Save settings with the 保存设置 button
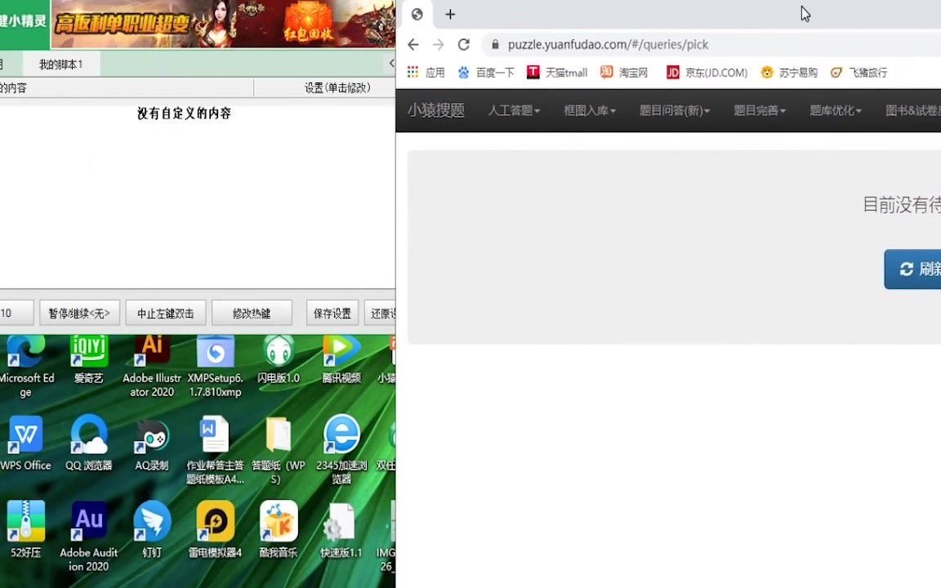The width and height of the screenshot is (941, 588). click(332, 313)
